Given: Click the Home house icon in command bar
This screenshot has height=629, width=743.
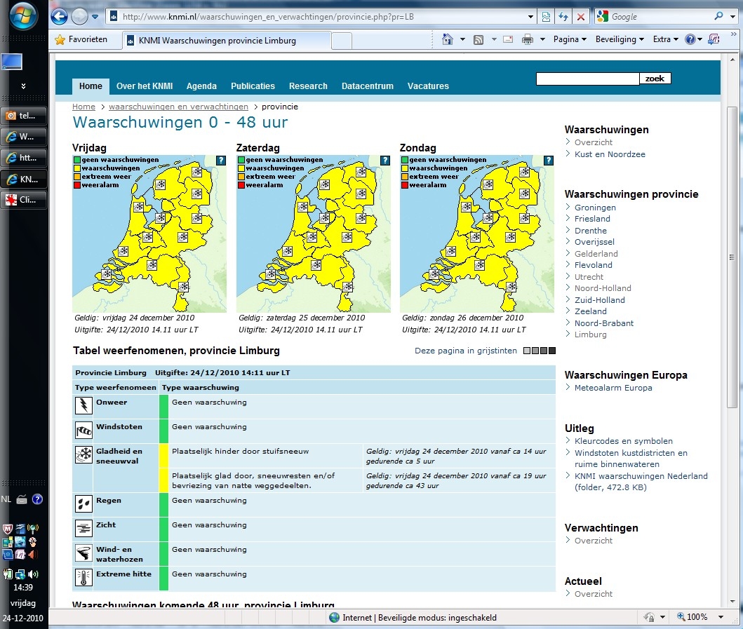Looking at the screenshot, I should coord(448,39).
